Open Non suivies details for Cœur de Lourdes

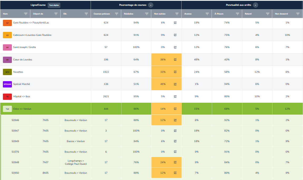tap(175, 60)
